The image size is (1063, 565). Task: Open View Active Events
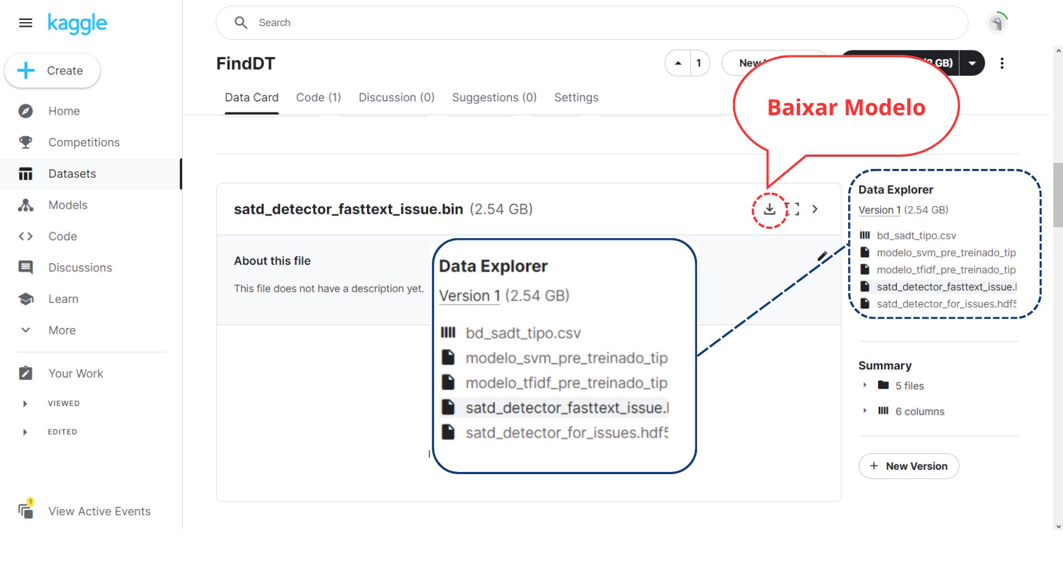(x=99, y=511)
